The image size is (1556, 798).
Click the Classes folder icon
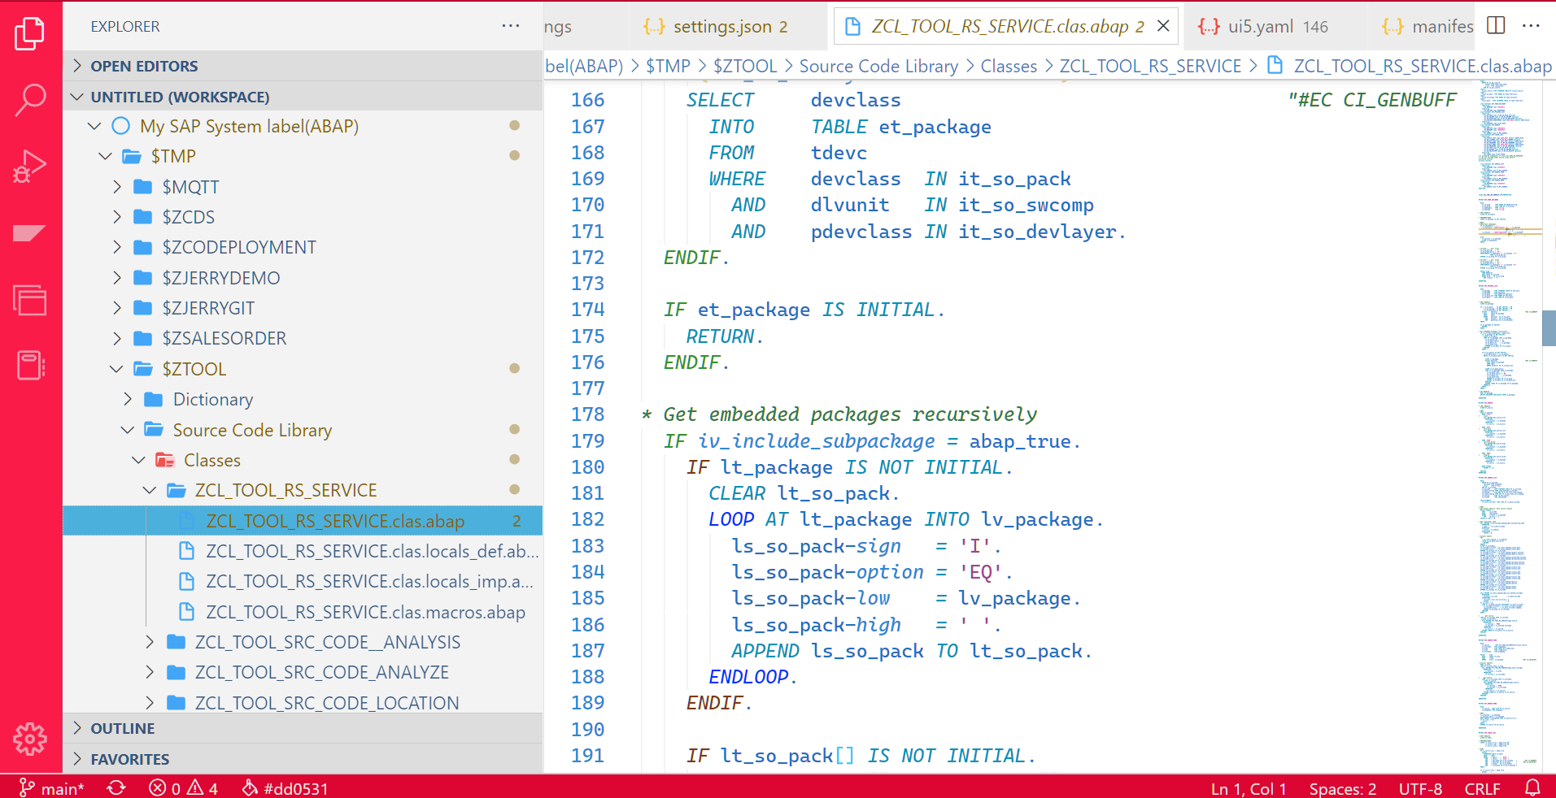tap(165, 460)
